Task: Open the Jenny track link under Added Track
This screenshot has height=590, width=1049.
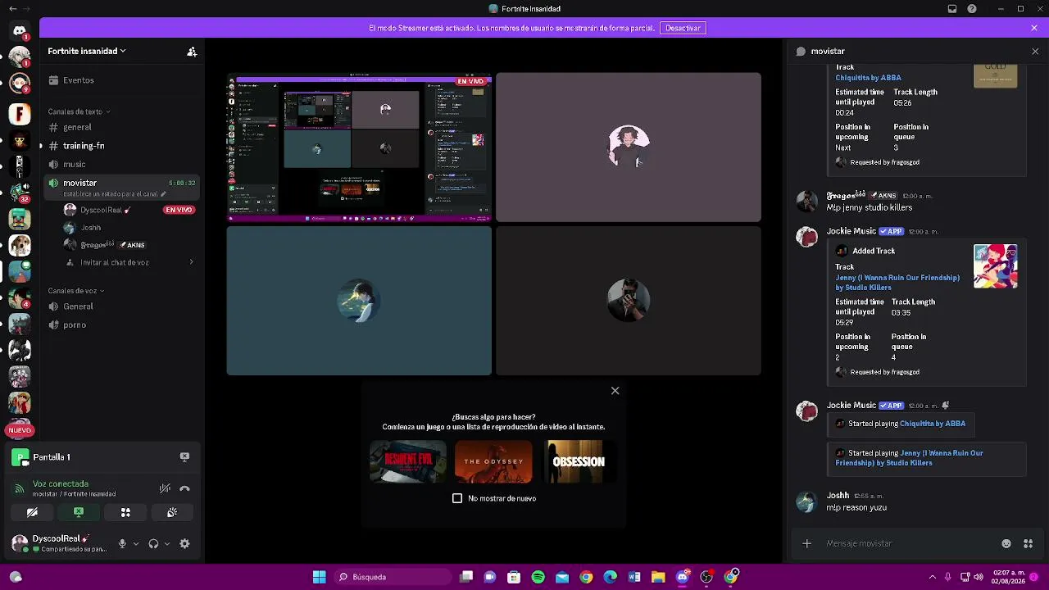Action: (x=897, y=283)
